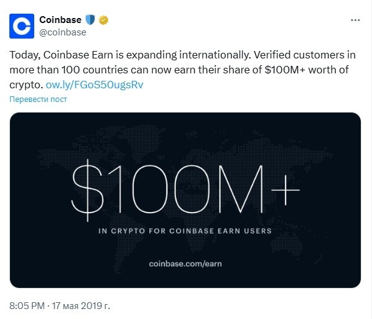The width and height of the screenshot is (372, 319).
Task: Click the 8:05 PM timestamp
Action: point(27,305)
